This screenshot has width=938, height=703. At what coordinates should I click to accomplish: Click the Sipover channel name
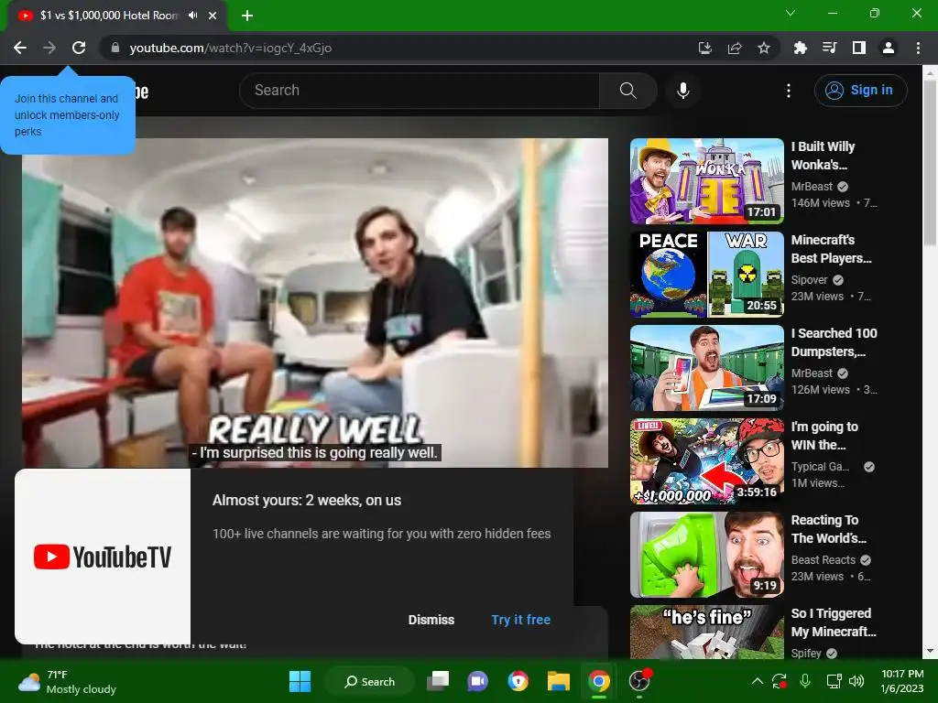tap(810, 280)
